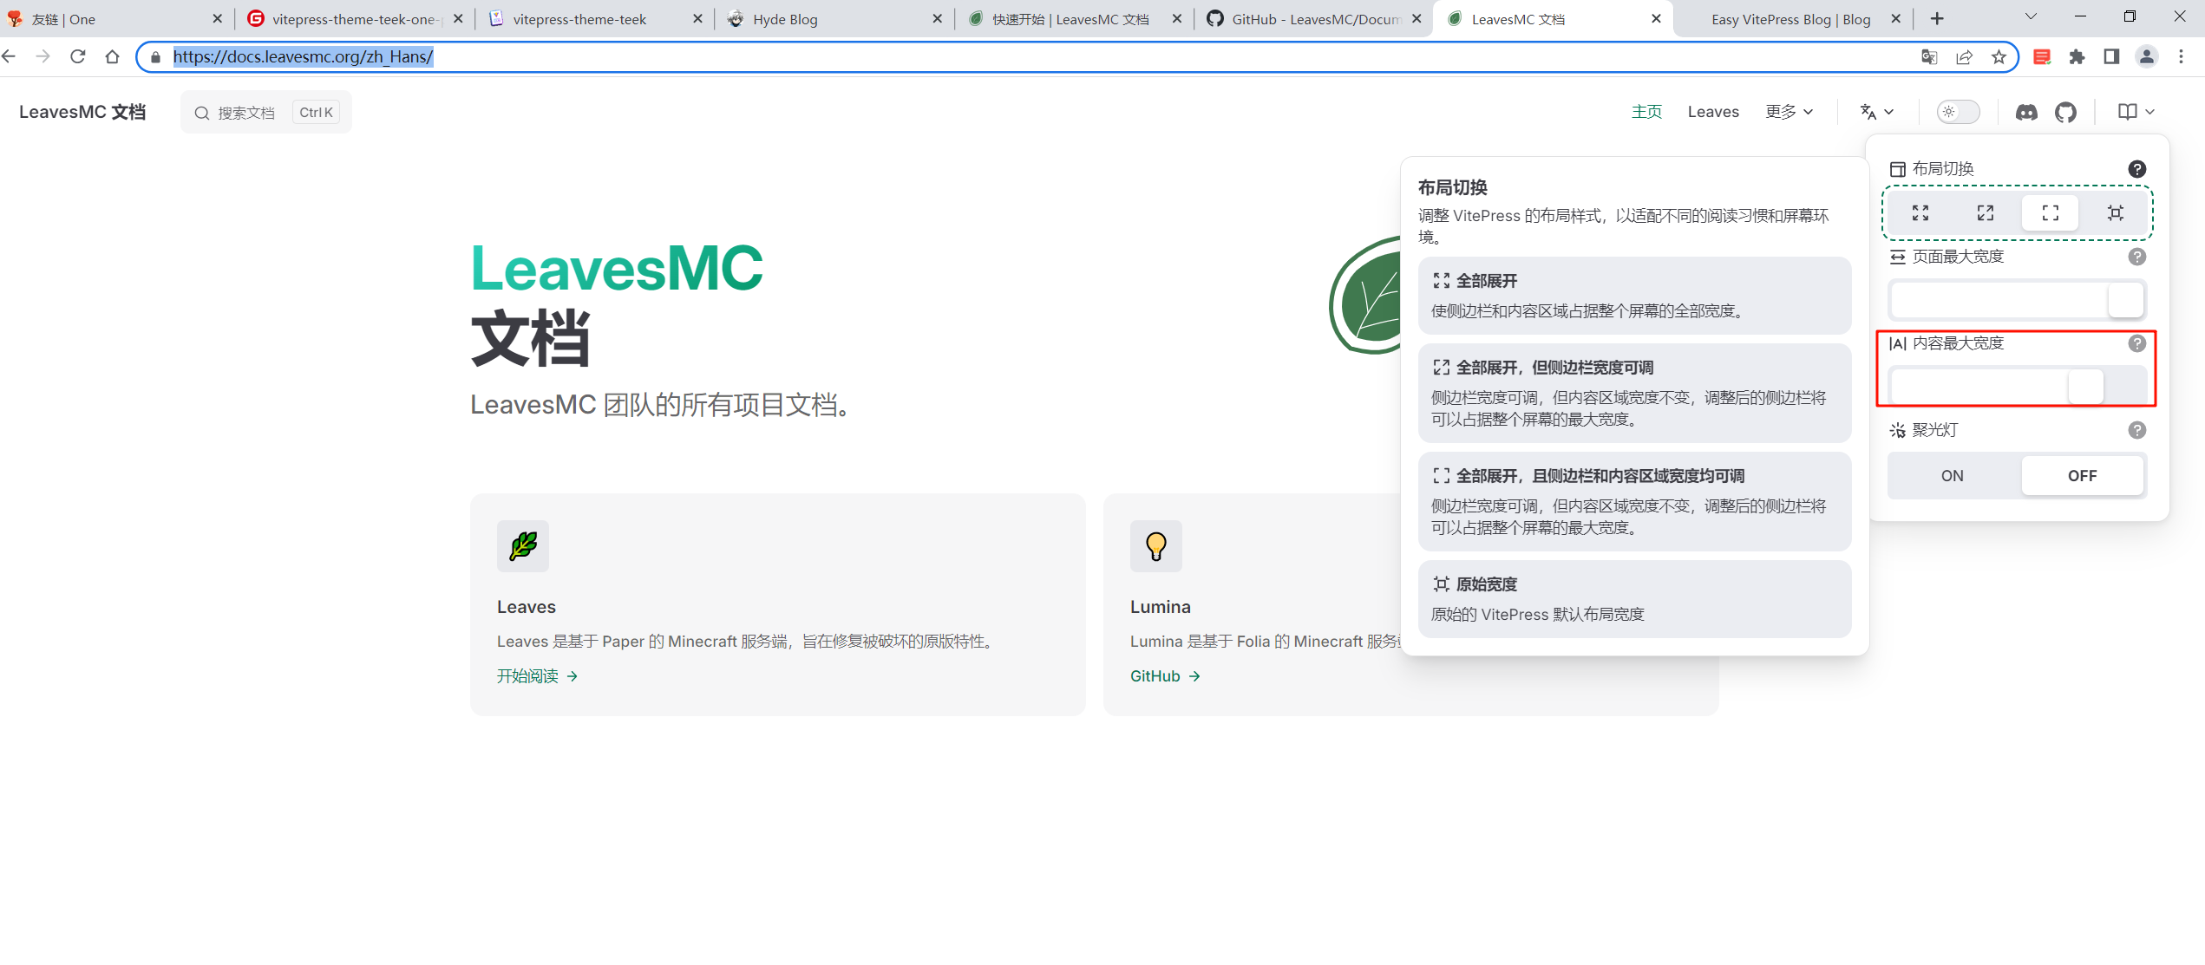Turn spotlight ON
The height and width of the screenshot is (965, 2205).
(1953, 476)
